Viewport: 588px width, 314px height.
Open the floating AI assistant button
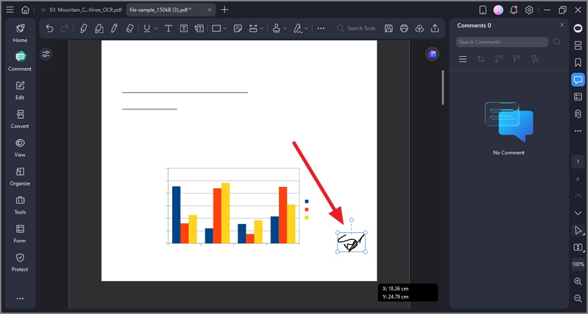pyautogui.click(x=432, y=54)
